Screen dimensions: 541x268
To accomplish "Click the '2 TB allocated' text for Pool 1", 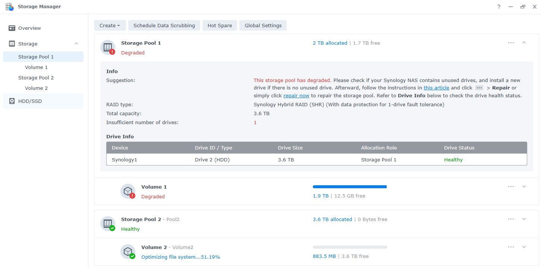I will [330, 43].
